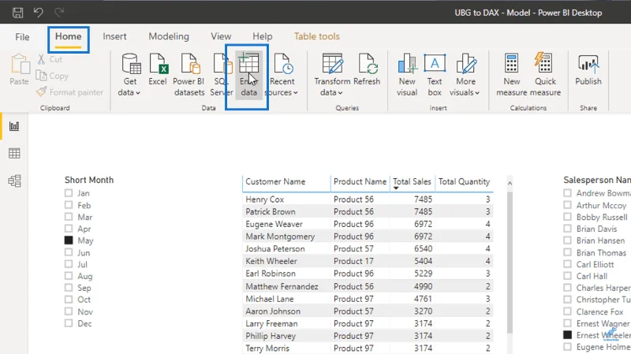The height and width of the screenshot is (354, 631).
Task: Open the File menu
Action: pyautogui.click(x=22, y=37)
